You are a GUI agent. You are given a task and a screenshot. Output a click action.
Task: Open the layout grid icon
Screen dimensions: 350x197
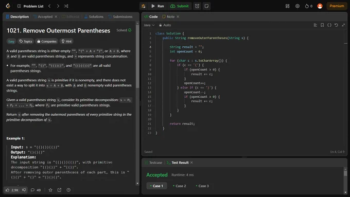288,6
